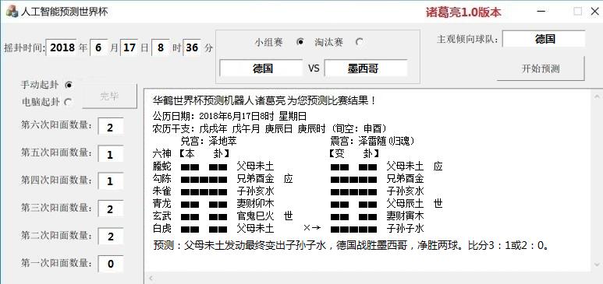Click the 朱雀 row label
Screen dimensions: 603x284
pyautogui.click(x=162, y=191)
